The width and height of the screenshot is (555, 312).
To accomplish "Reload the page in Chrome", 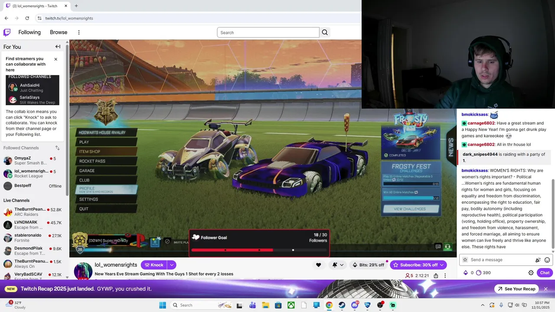I will click(27, 18).
